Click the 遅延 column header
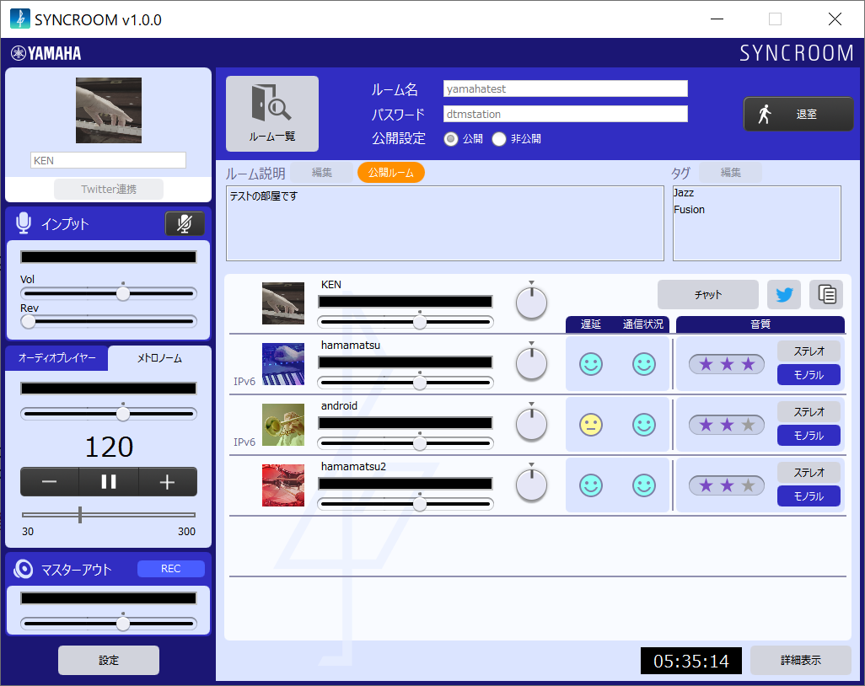 click(591, 324)
